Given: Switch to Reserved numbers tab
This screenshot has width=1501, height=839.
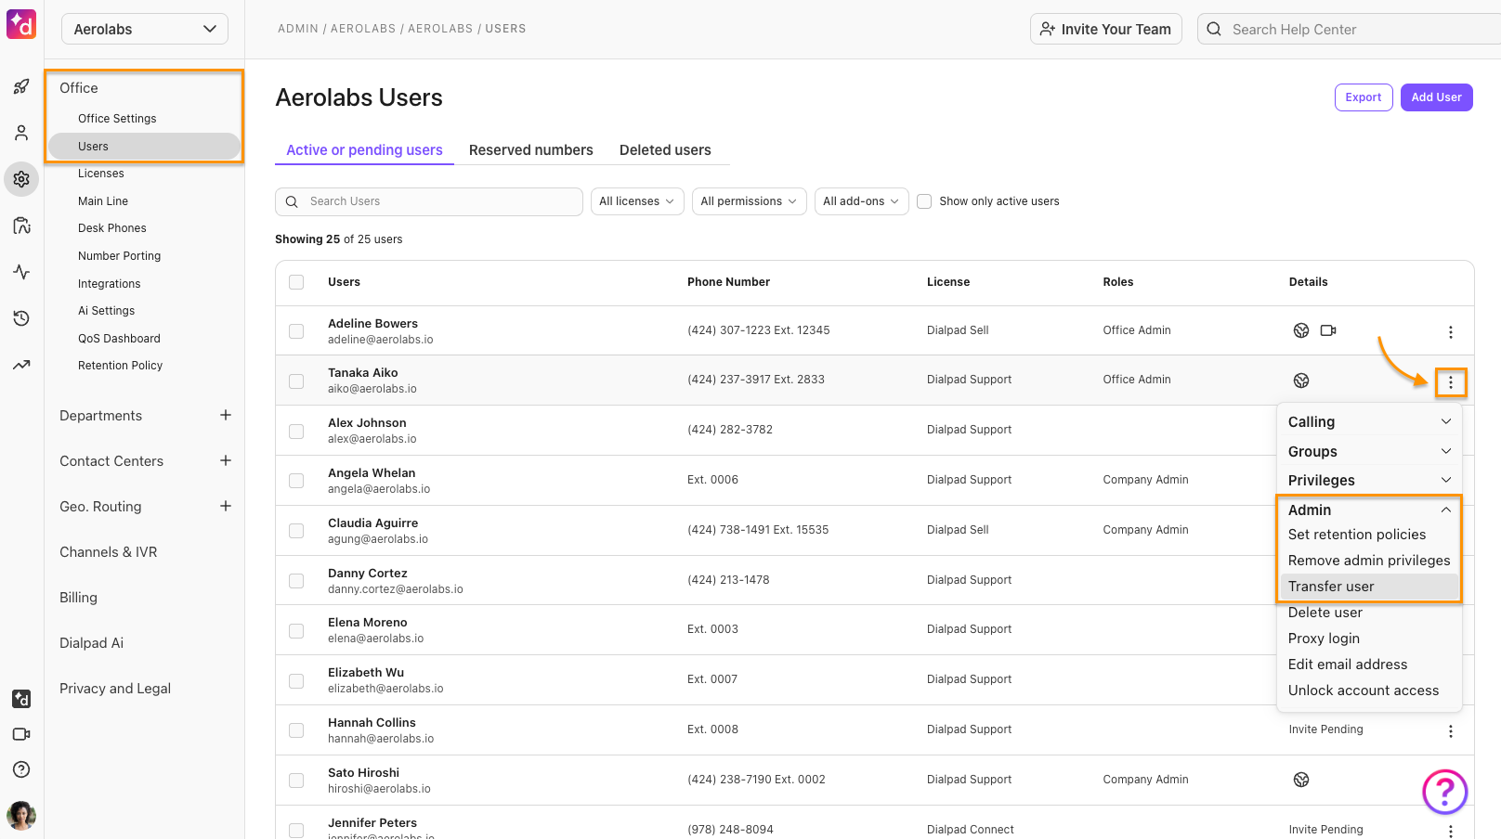Looking at the screenshot, I should (530, 150).
